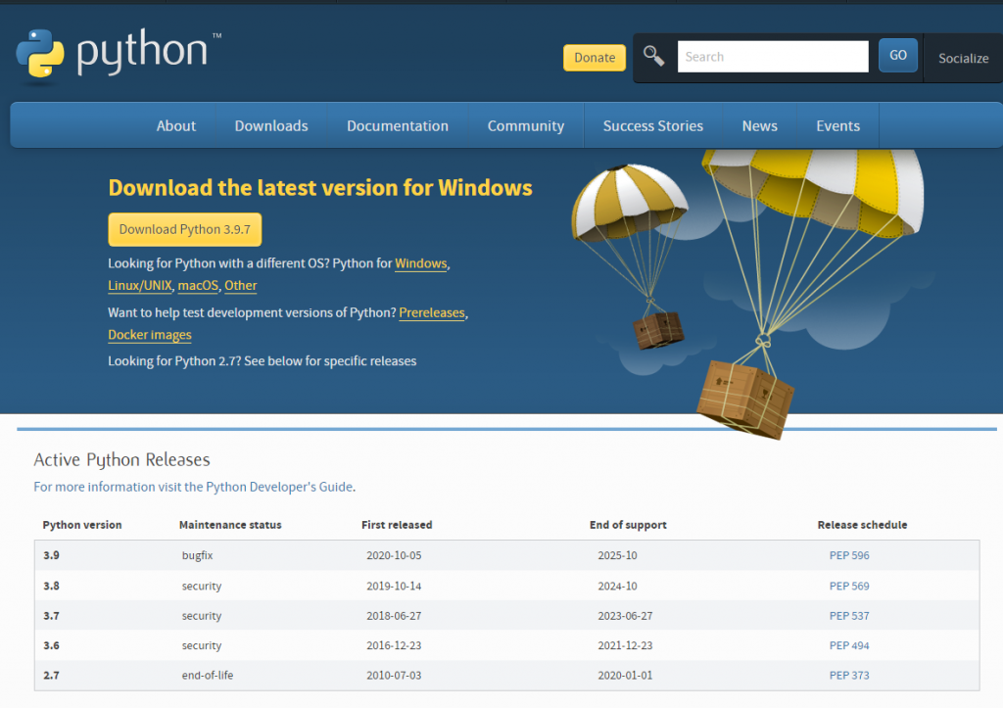Click the 2020-01-01 end of support cell
The width and height of the screenshot is (1003, 708).
[625, 676]
